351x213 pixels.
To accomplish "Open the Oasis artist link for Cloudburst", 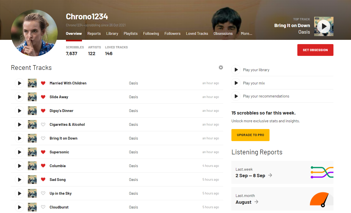I will [133, 207].
